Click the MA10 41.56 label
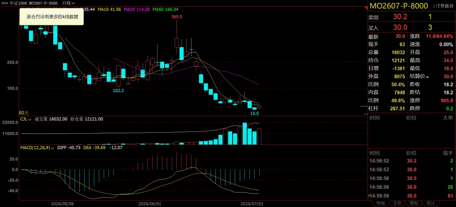The image size is (456, 207). pos(109,9)
